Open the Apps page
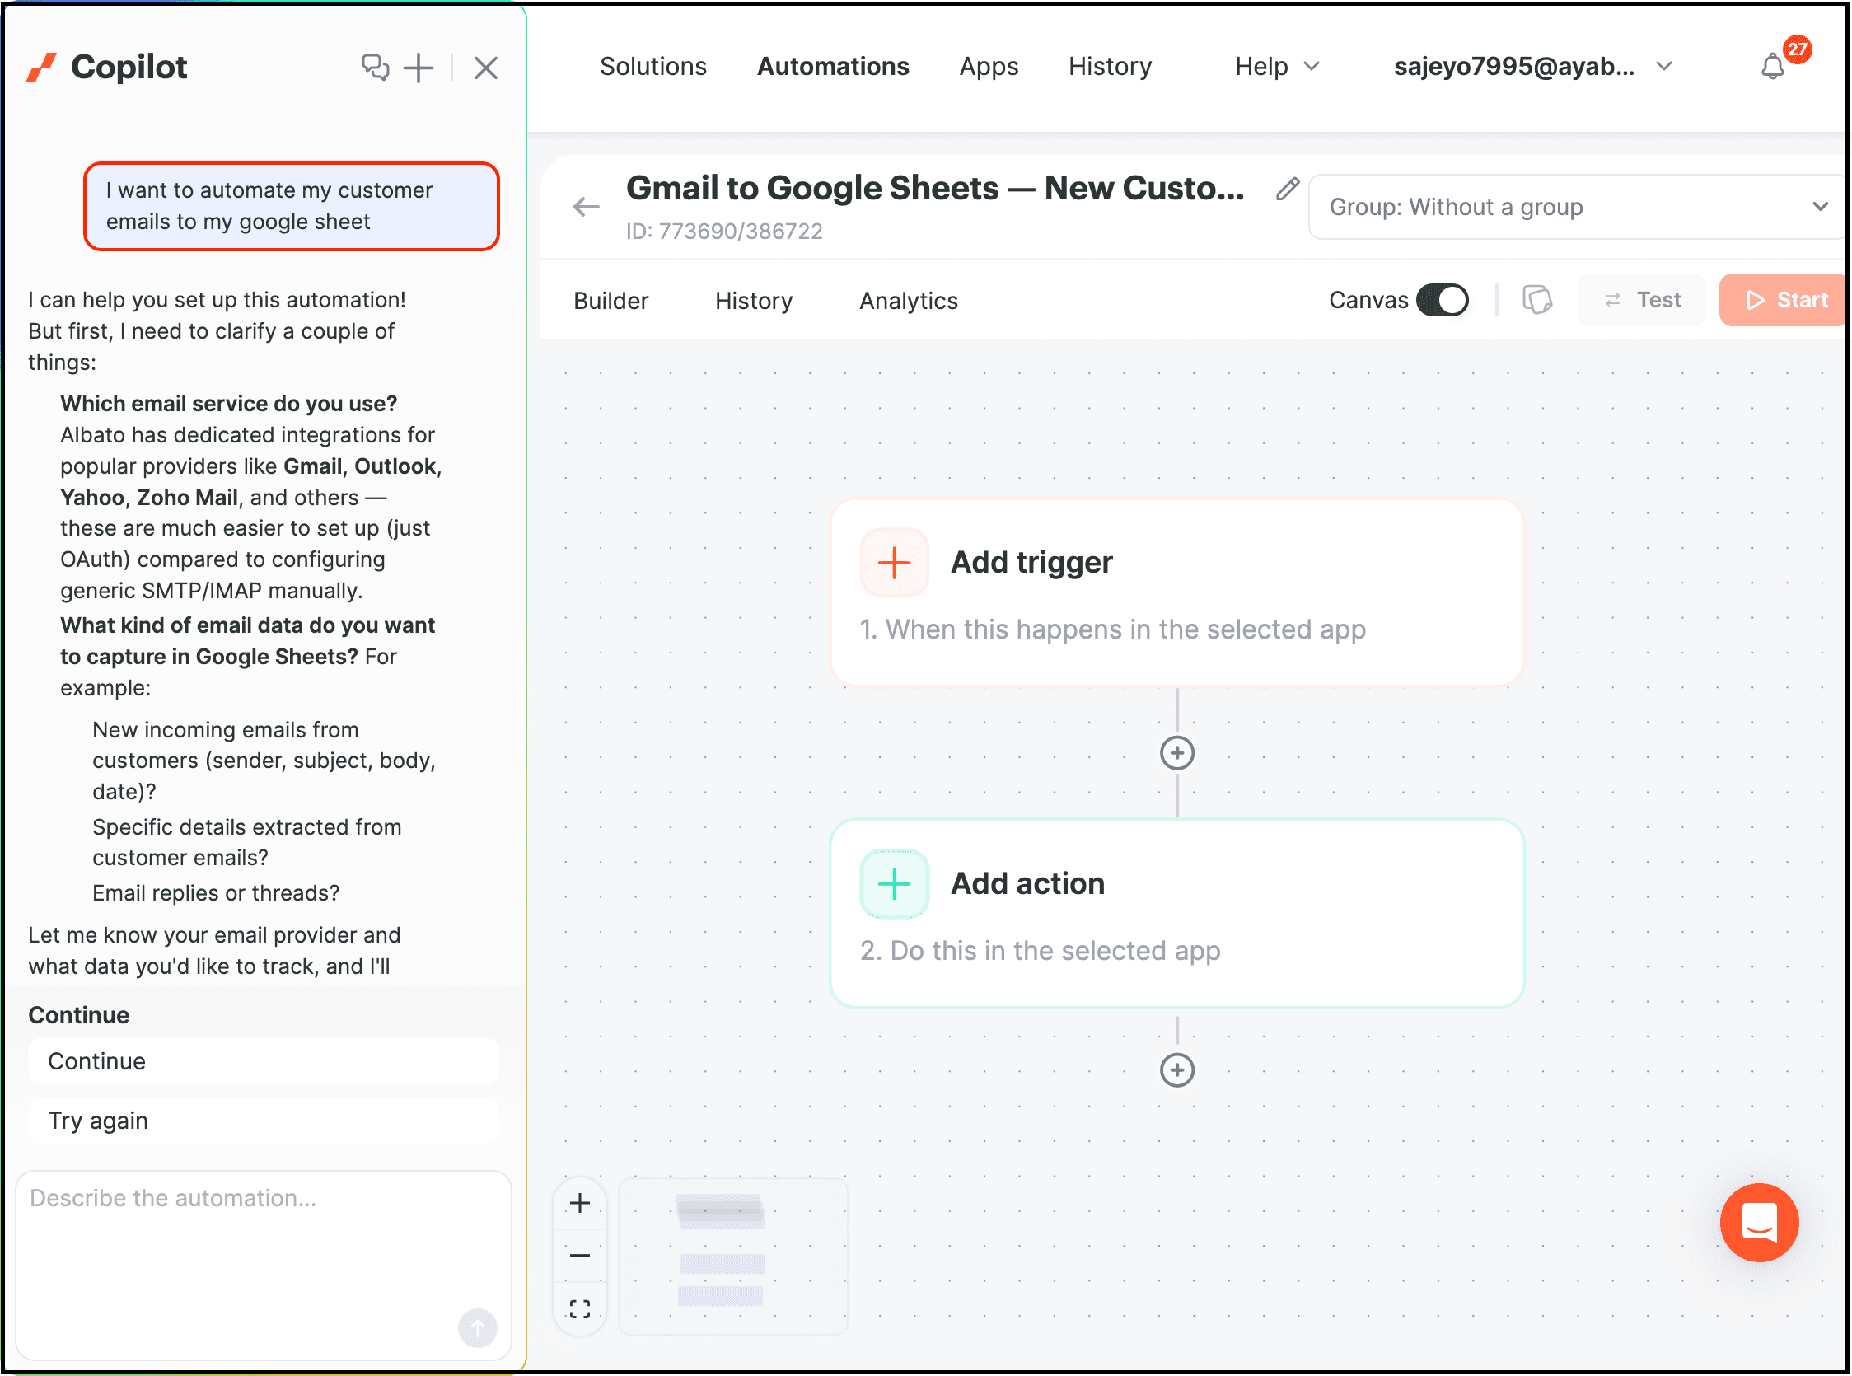Screen dimensions: 1852x1376 pyautogui.click(x=989, y=67)
